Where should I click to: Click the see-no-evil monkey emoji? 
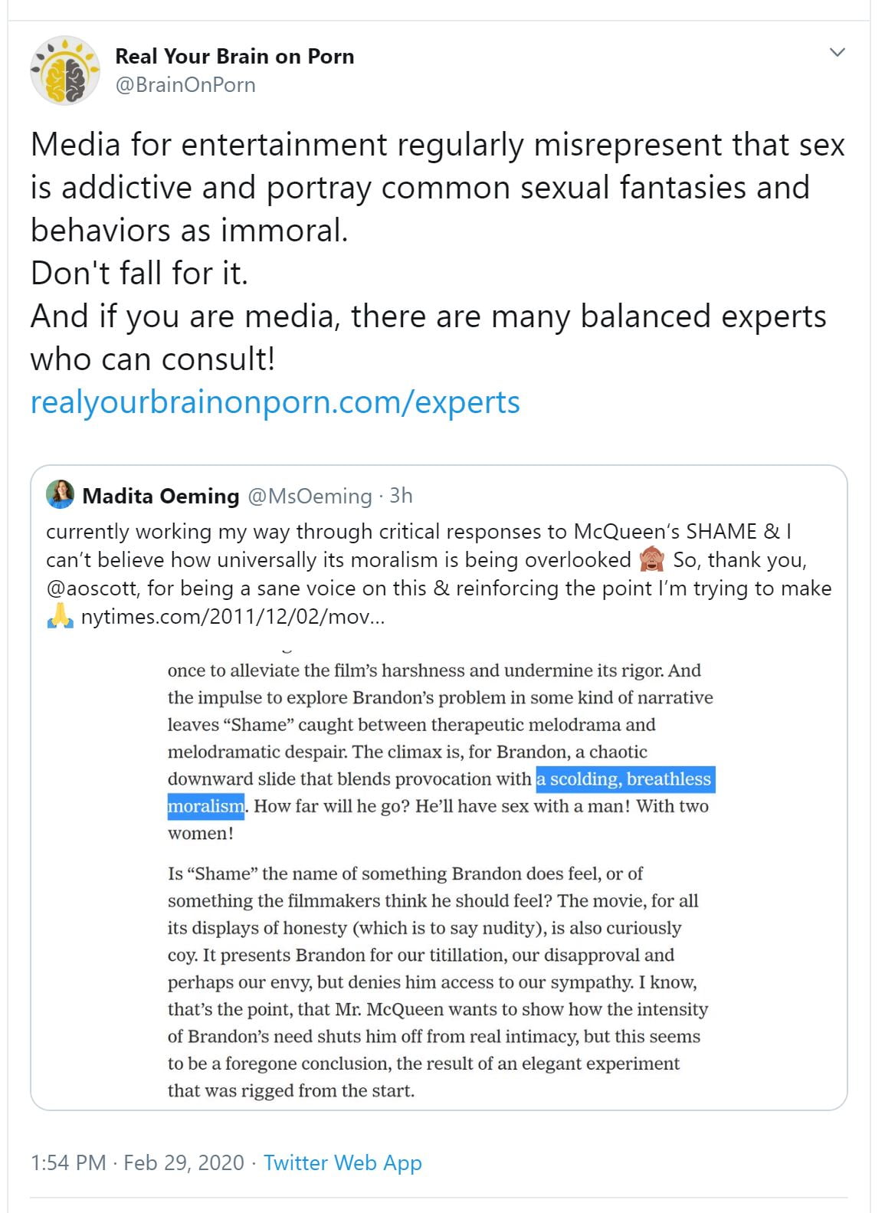pos(651,560)
